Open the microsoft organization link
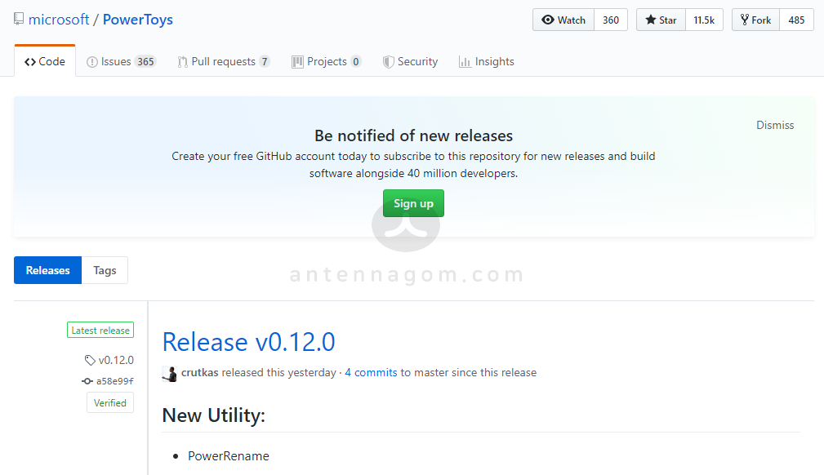 click(x=59, y=20)
